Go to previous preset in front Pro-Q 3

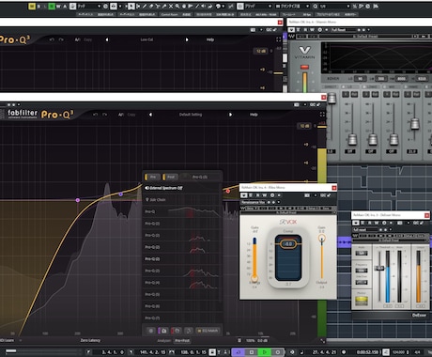click(150, 115)
